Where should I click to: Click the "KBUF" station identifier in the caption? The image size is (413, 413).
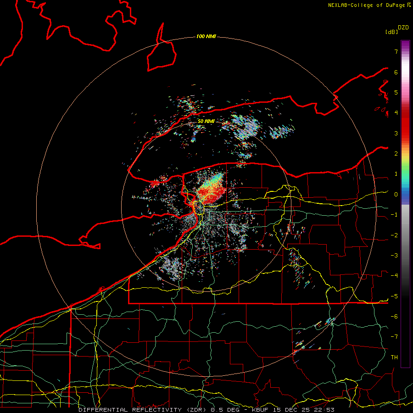click(260, 410)
